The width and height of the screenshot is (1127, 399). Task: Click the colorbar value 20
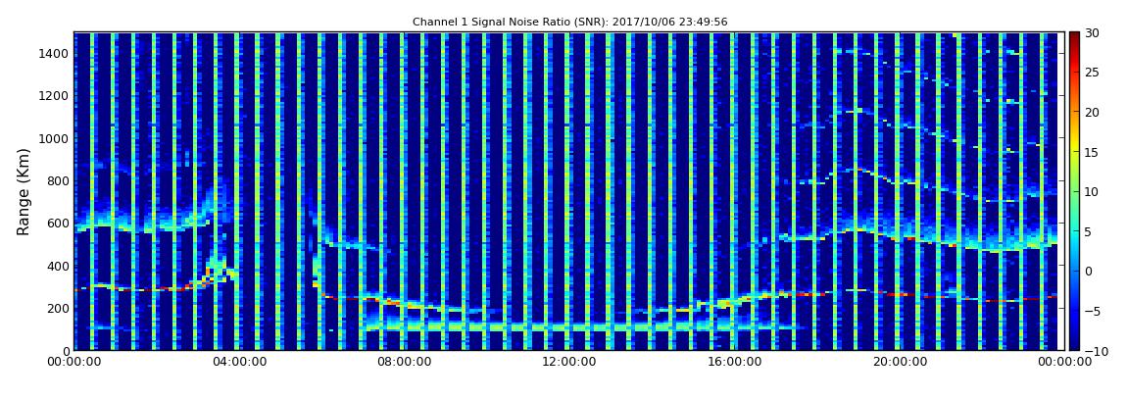click(x=1094, y=112)
